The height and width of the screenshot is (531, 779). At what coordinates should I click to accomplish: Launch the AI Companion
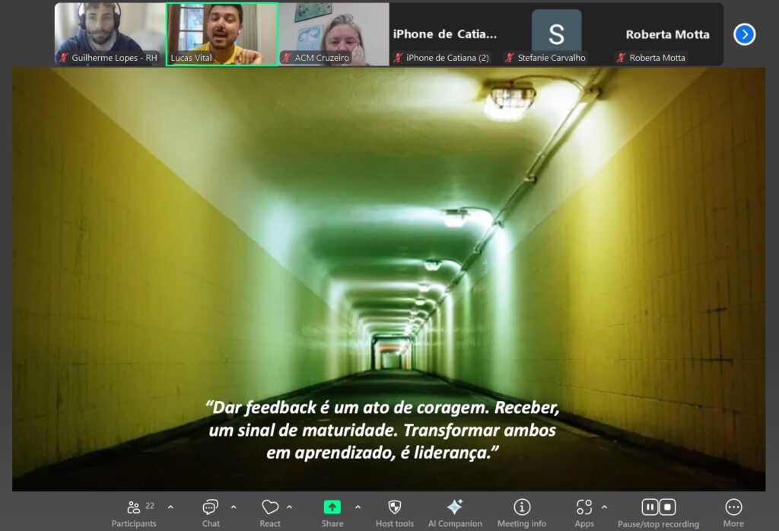coord(455,507)
